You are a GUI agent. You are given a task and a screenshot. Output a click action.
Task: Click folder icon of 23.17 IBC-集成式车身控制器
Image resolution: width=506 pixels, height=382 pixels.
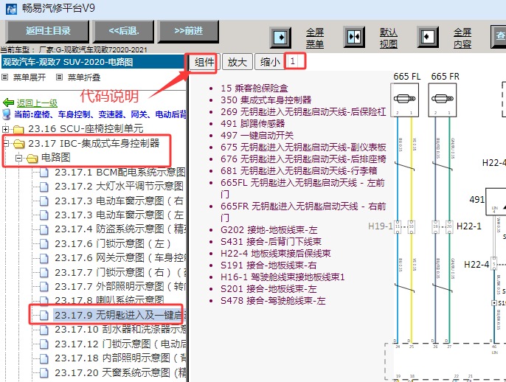[18, 144]
